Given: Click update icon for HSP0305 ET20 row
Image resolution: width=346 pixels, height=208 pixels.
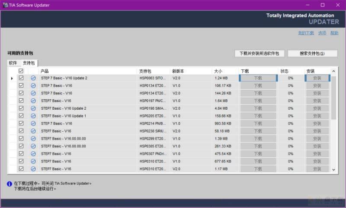Looking at the screenshot, I should (33, 146).
